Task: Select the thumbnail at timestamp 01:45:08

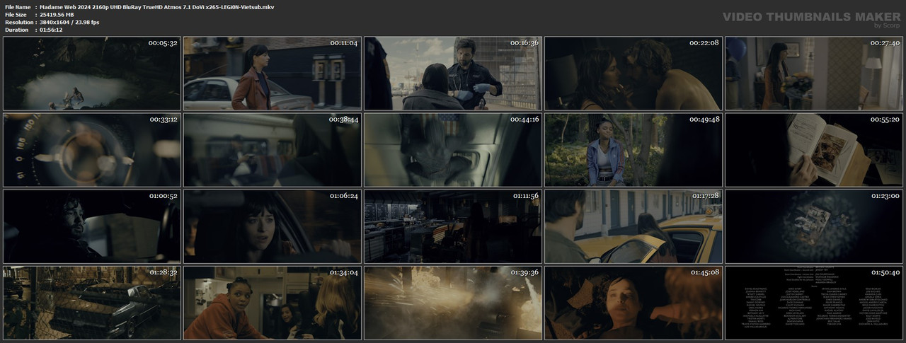Action: [633, 303]
